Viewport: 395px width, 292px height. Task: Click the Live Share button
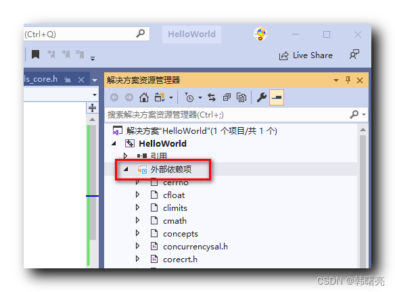point(306,55)
